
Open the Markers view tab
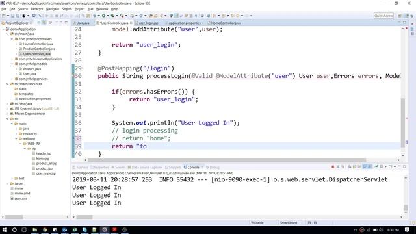pyautogui.click(x=80, y=168)
